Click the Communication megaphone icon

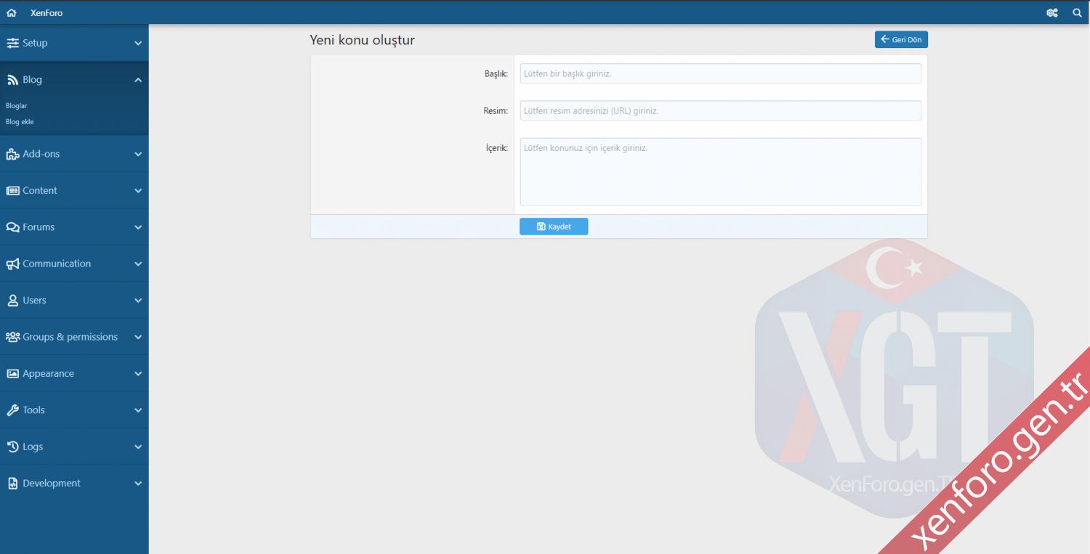click(x=12, y=264)
